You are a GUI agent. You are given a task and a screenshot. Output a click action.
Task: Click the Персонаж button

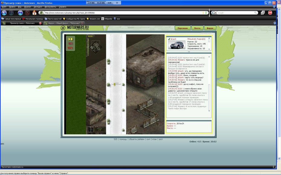[x=182, y=28]
